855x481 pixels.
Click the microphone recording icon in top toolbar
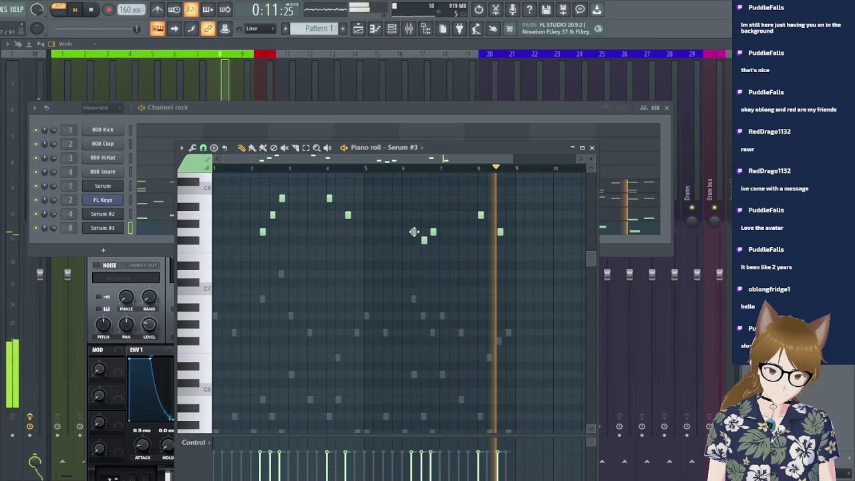[512, 9]
